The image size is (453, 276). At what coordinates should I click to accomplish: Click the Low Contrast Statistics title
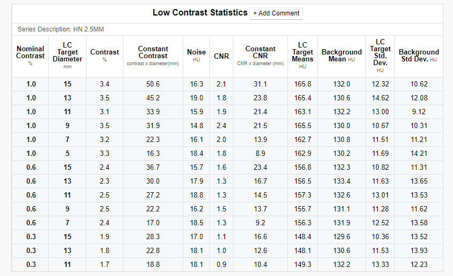click(200, 12)
